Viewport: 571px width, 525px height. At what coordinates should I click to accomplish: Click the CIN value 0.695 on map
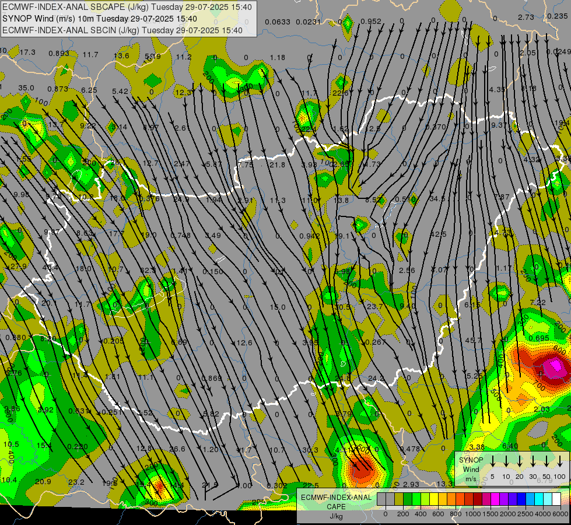pos(538,338)
